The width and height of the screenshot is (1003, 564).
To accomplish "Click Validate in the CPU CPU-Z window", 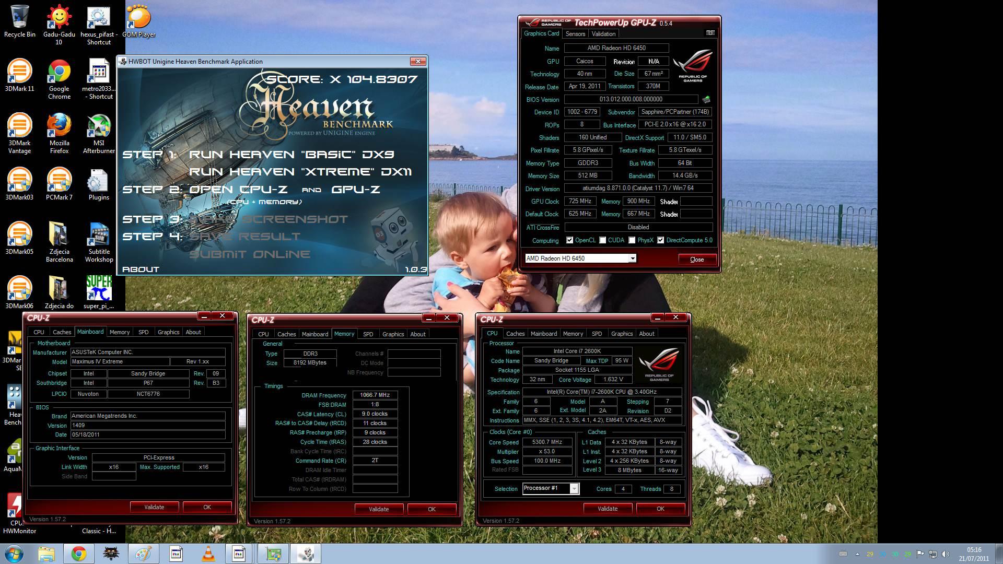I will click(x=608, y=509).
